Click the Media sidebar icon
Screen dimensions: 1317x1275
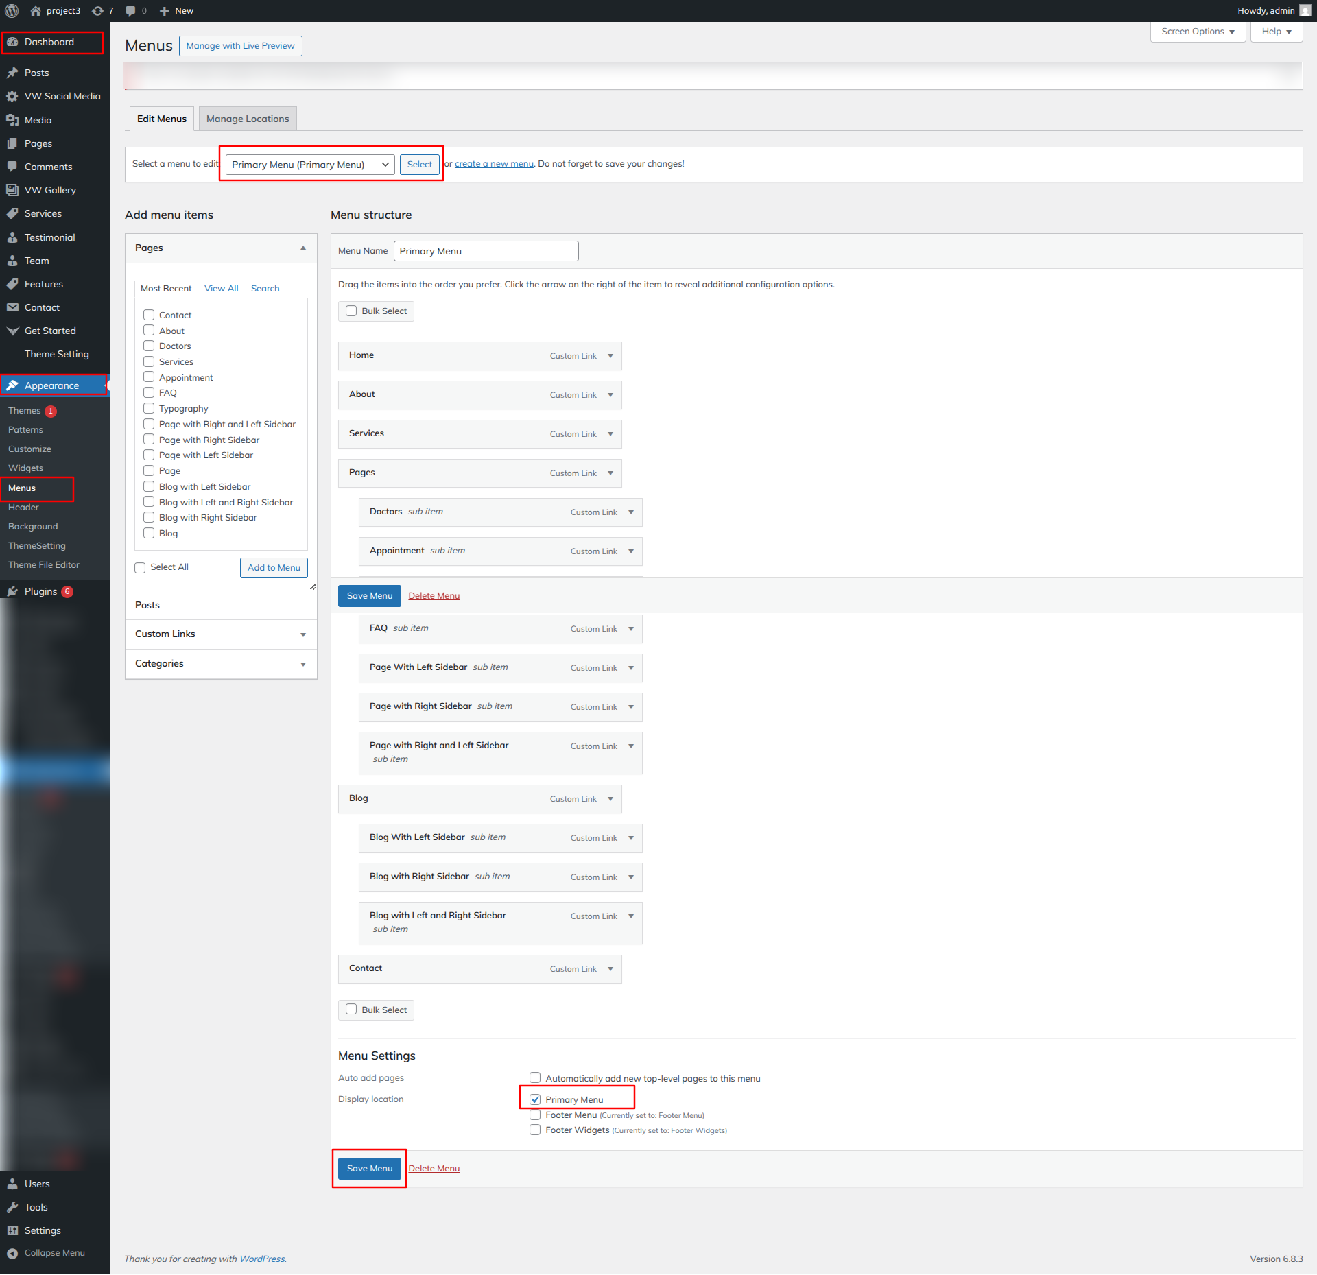(x=12, y=120)
